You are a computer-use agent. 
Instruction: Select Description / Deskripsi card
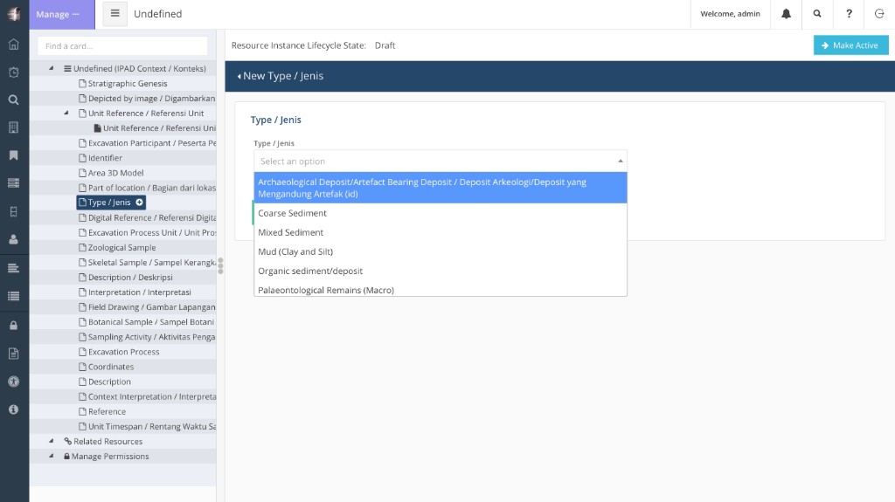126,278
